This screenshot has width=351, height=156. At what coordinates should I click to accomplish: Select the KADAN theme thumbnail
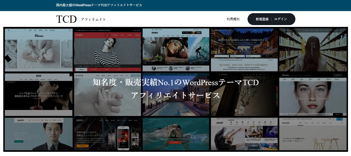(x=244, y=94)
